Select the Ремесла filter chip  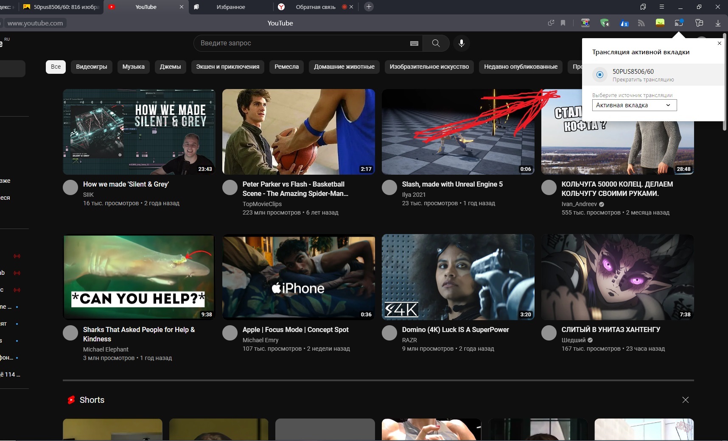coord(287,67)
